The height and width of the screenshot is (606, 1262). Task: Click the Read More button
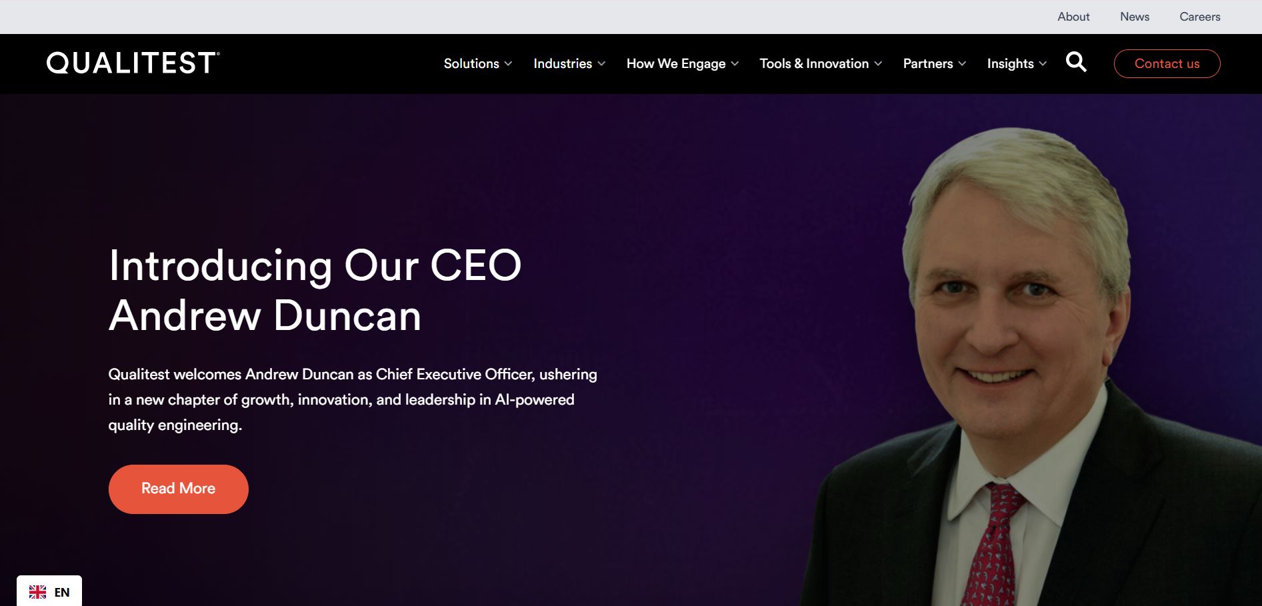point(179,489)
